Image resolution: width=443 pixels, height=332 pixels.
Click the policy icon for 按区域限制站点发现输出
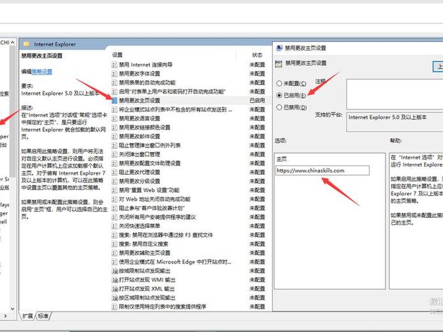click(115, 298)
